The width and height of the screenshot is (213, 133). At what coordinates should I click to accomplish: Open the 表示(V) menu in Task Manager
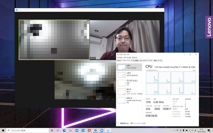pyautogui.click(x=134, y=57)
